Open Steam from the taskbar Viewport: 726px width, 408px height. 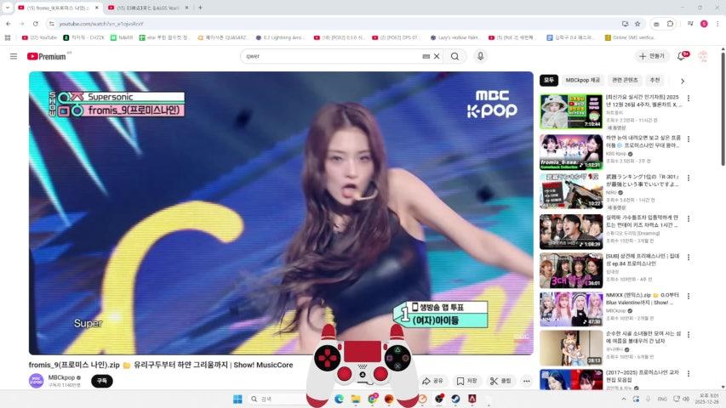pos(455,399)
